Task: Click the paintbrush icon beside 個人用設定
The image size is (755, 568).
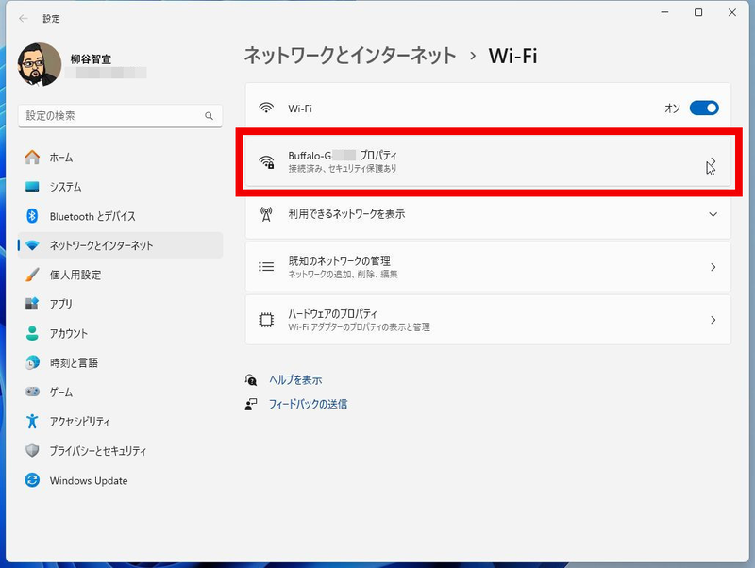Action: [x=32, y=275]
